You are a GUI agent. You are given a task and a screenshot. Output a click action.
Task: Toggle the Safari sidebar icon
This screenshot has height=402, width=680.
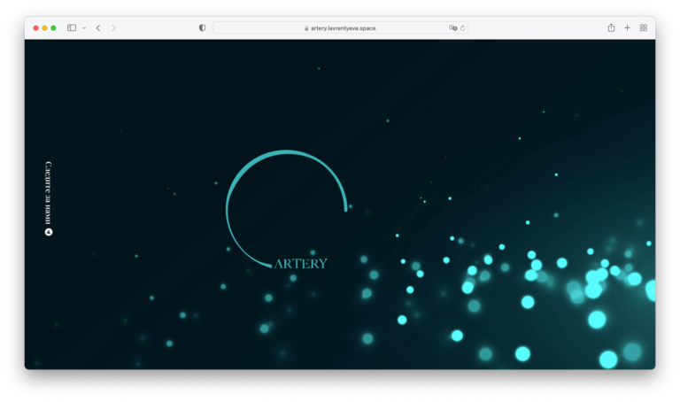(72, 27)
